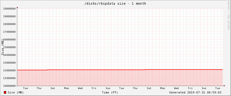Image resolution: width=231 pixels, height=96 pixels.
Task: Click the 'Sun' label in the chart middle
Action: click(x=108, y=88)
